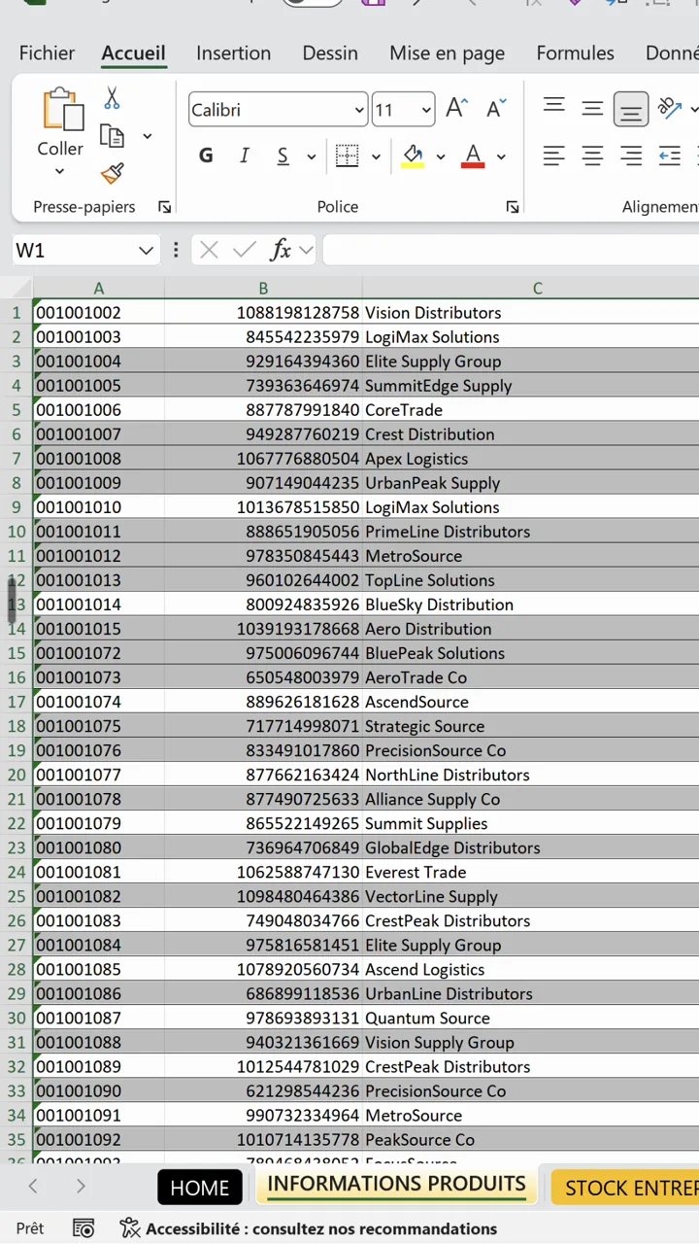Click the Copier icon
699x1244 pixels.
(112, 136)
